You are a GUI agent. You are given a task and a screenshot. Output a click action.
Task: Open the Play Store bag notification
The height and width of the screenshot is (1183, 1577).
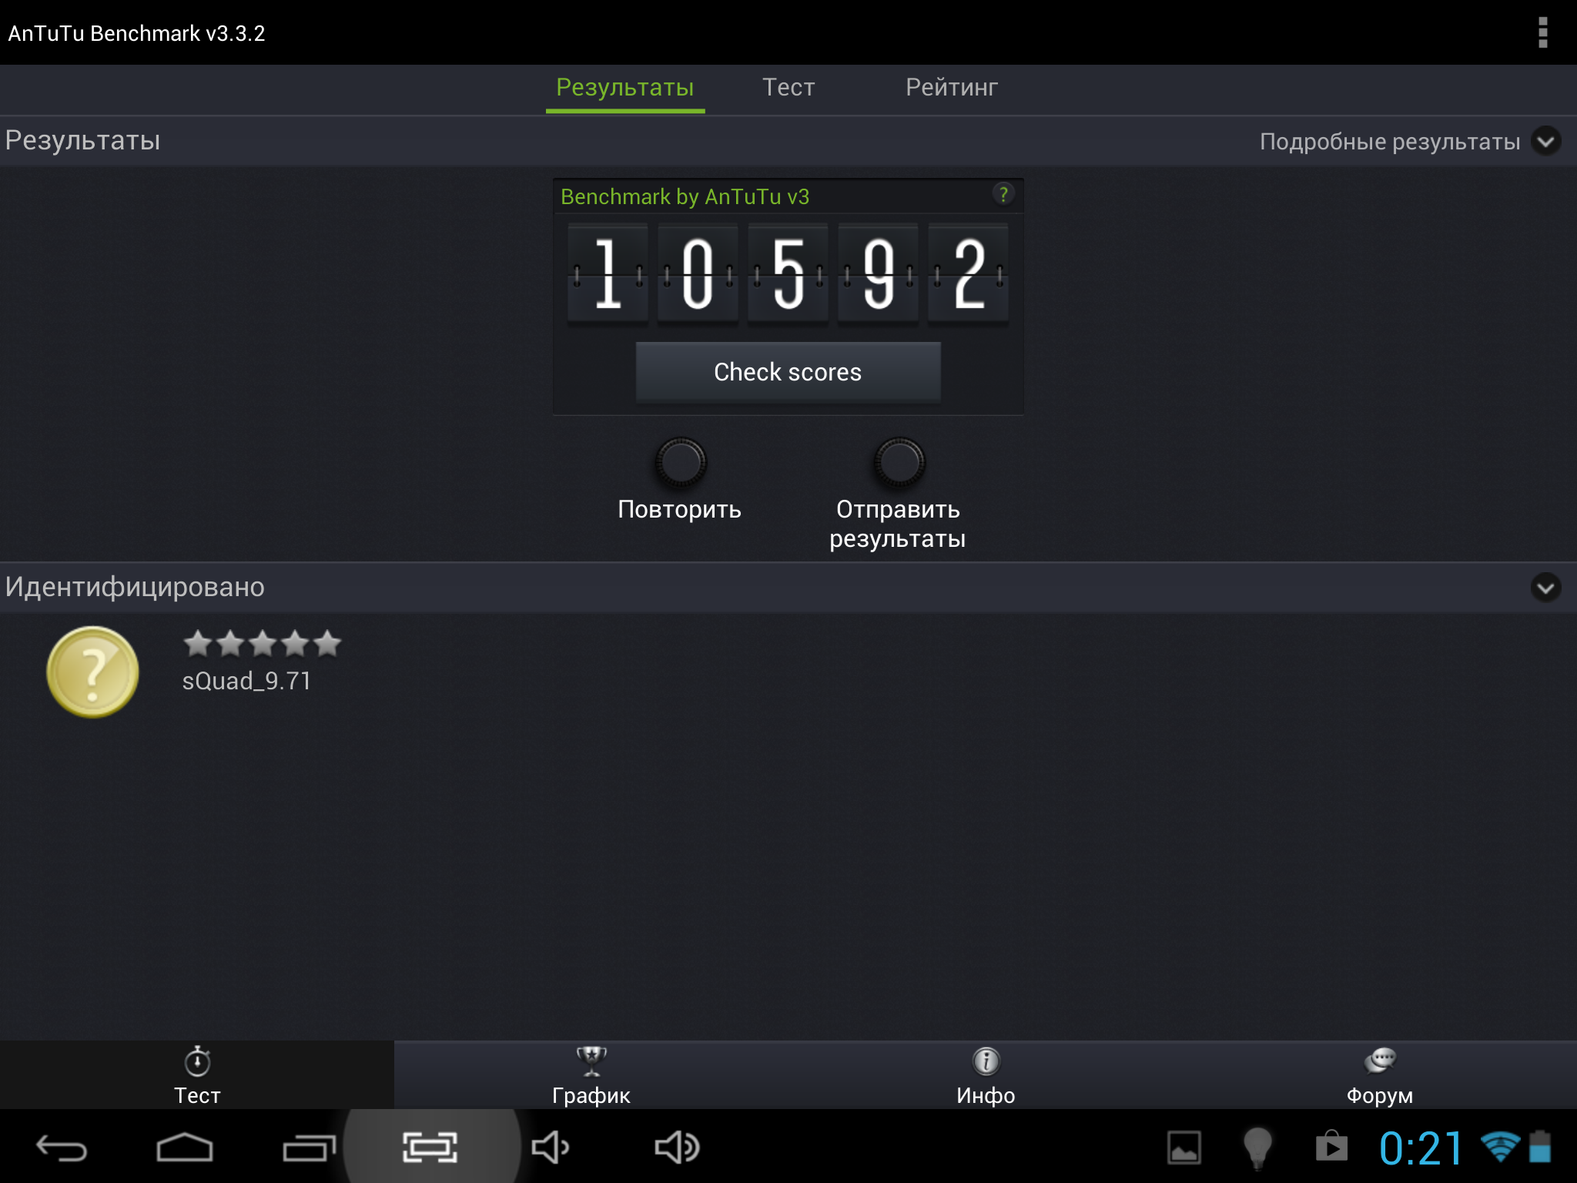(1331, 1146)
